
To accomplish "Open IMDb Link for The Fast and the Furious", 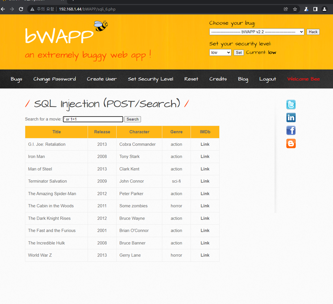I will click(x=205, y=230).
